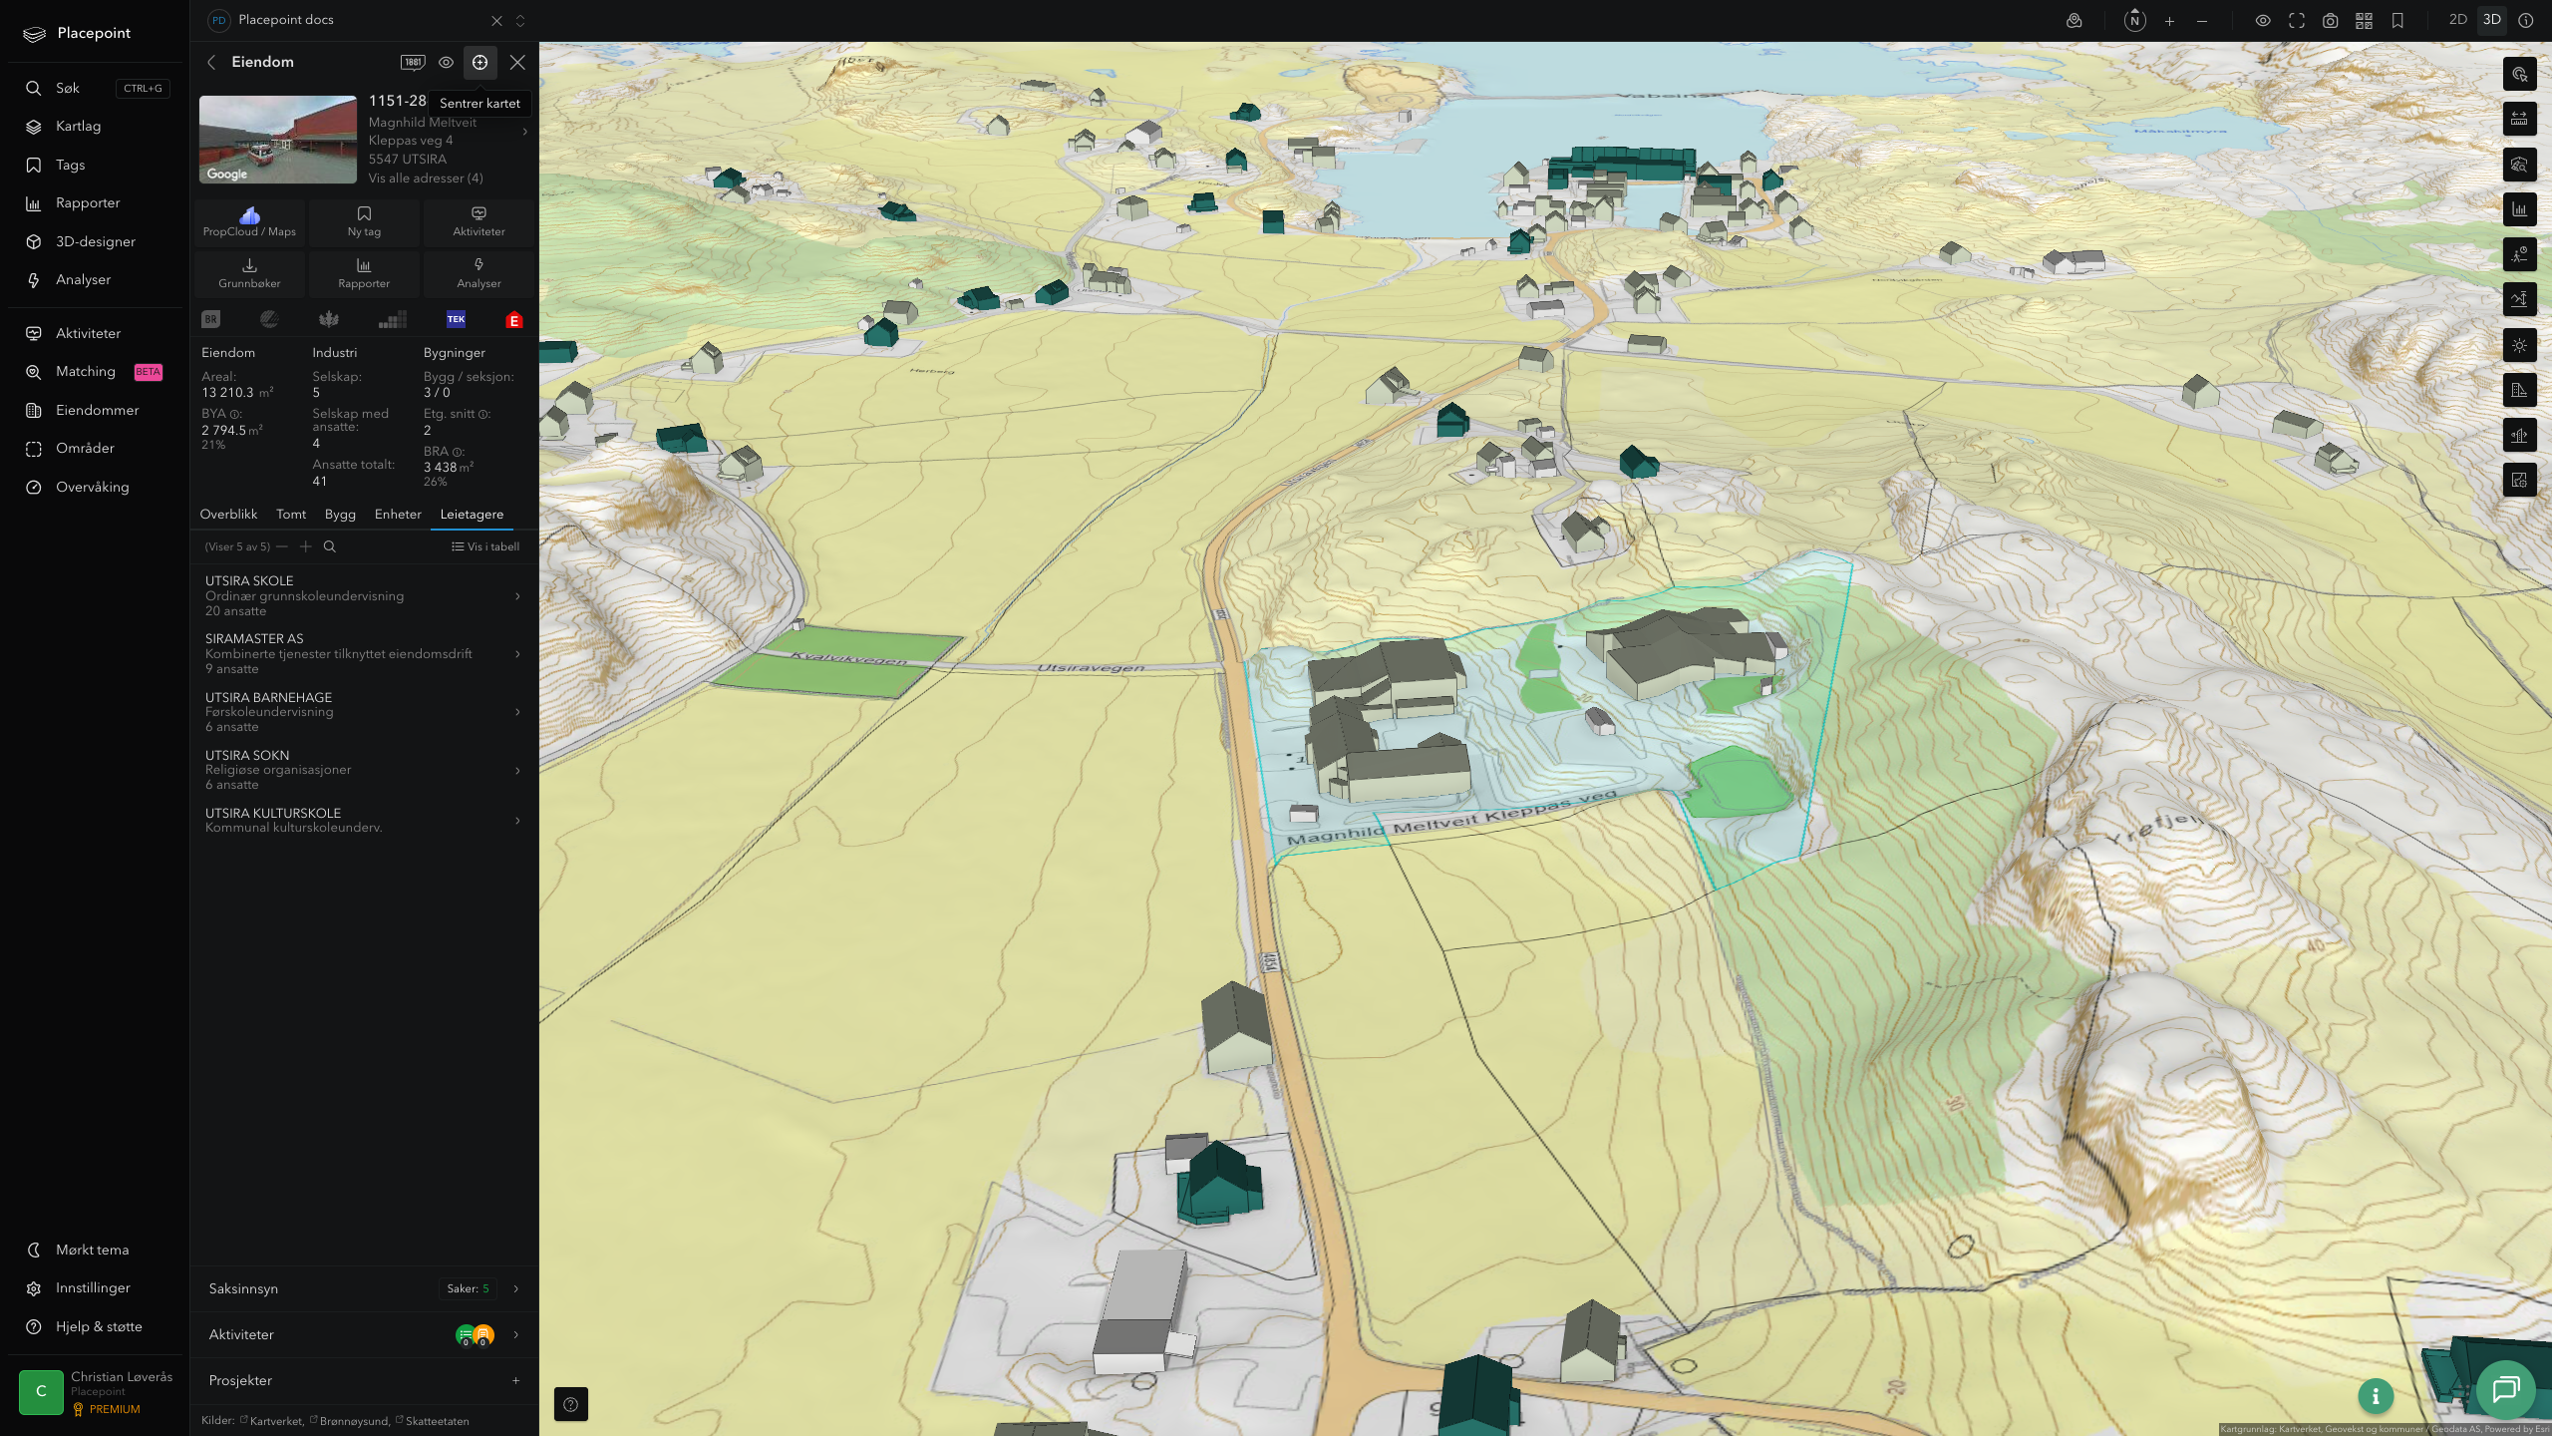This screenshot has height=1436, width=2552.
Task: Click the BR registry icon
Action: (210, 319)
